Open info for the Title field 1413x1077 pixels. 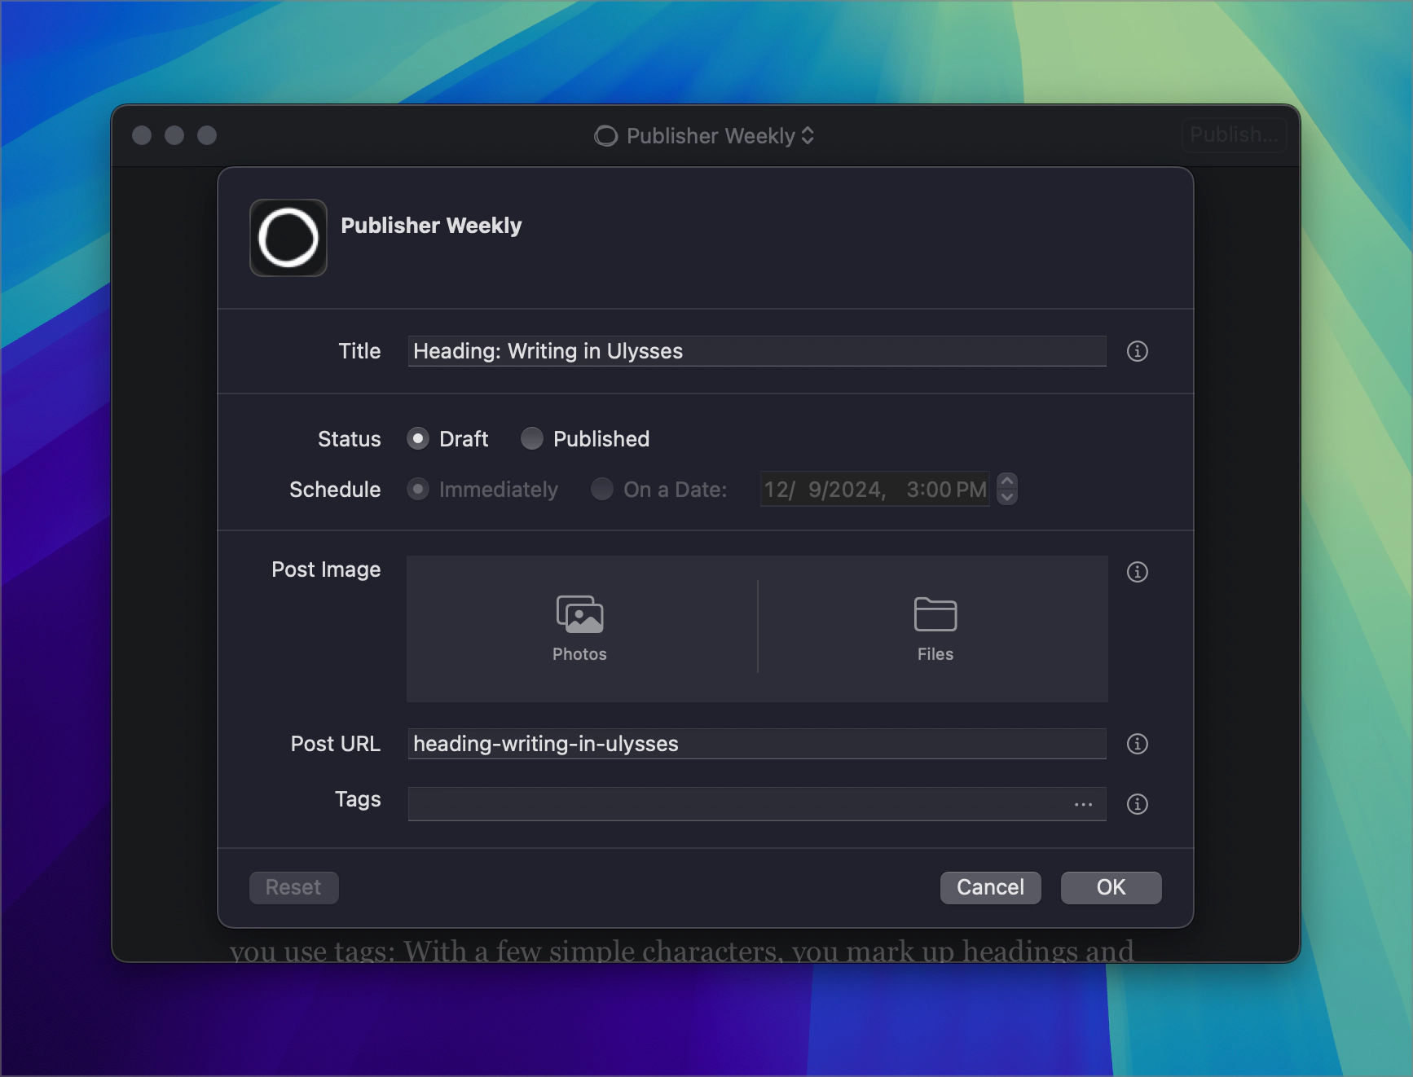click(1137, 351)
